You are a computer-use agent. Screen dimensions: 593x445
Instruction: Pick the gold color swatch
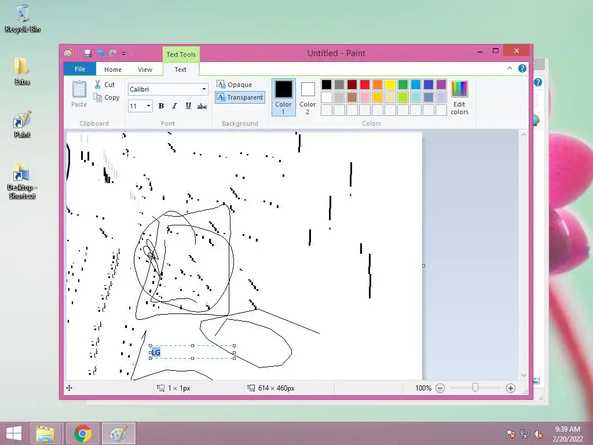pos(378,97)
